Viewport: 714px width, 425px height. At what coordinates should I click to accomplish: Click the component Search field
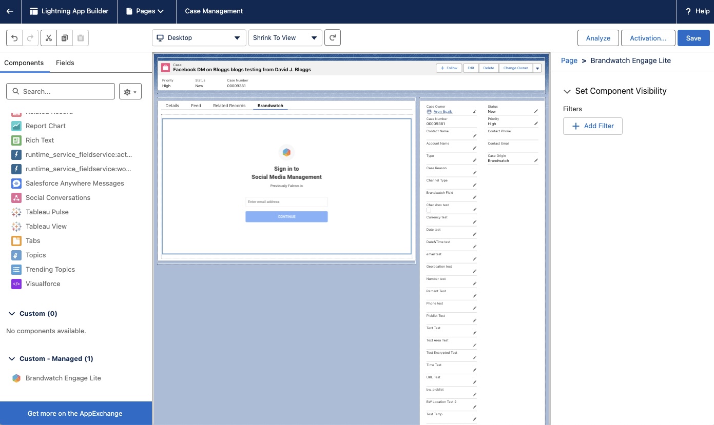coord(61,91)
